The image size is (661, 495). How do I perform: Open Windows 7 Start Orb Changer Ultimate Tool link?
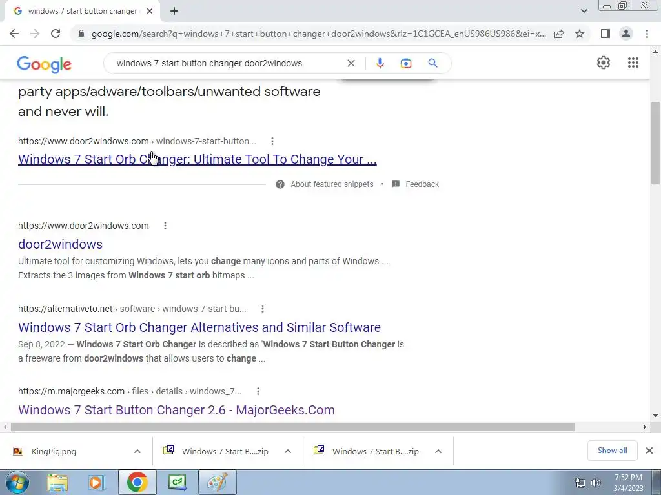click(x=198, y=160)
